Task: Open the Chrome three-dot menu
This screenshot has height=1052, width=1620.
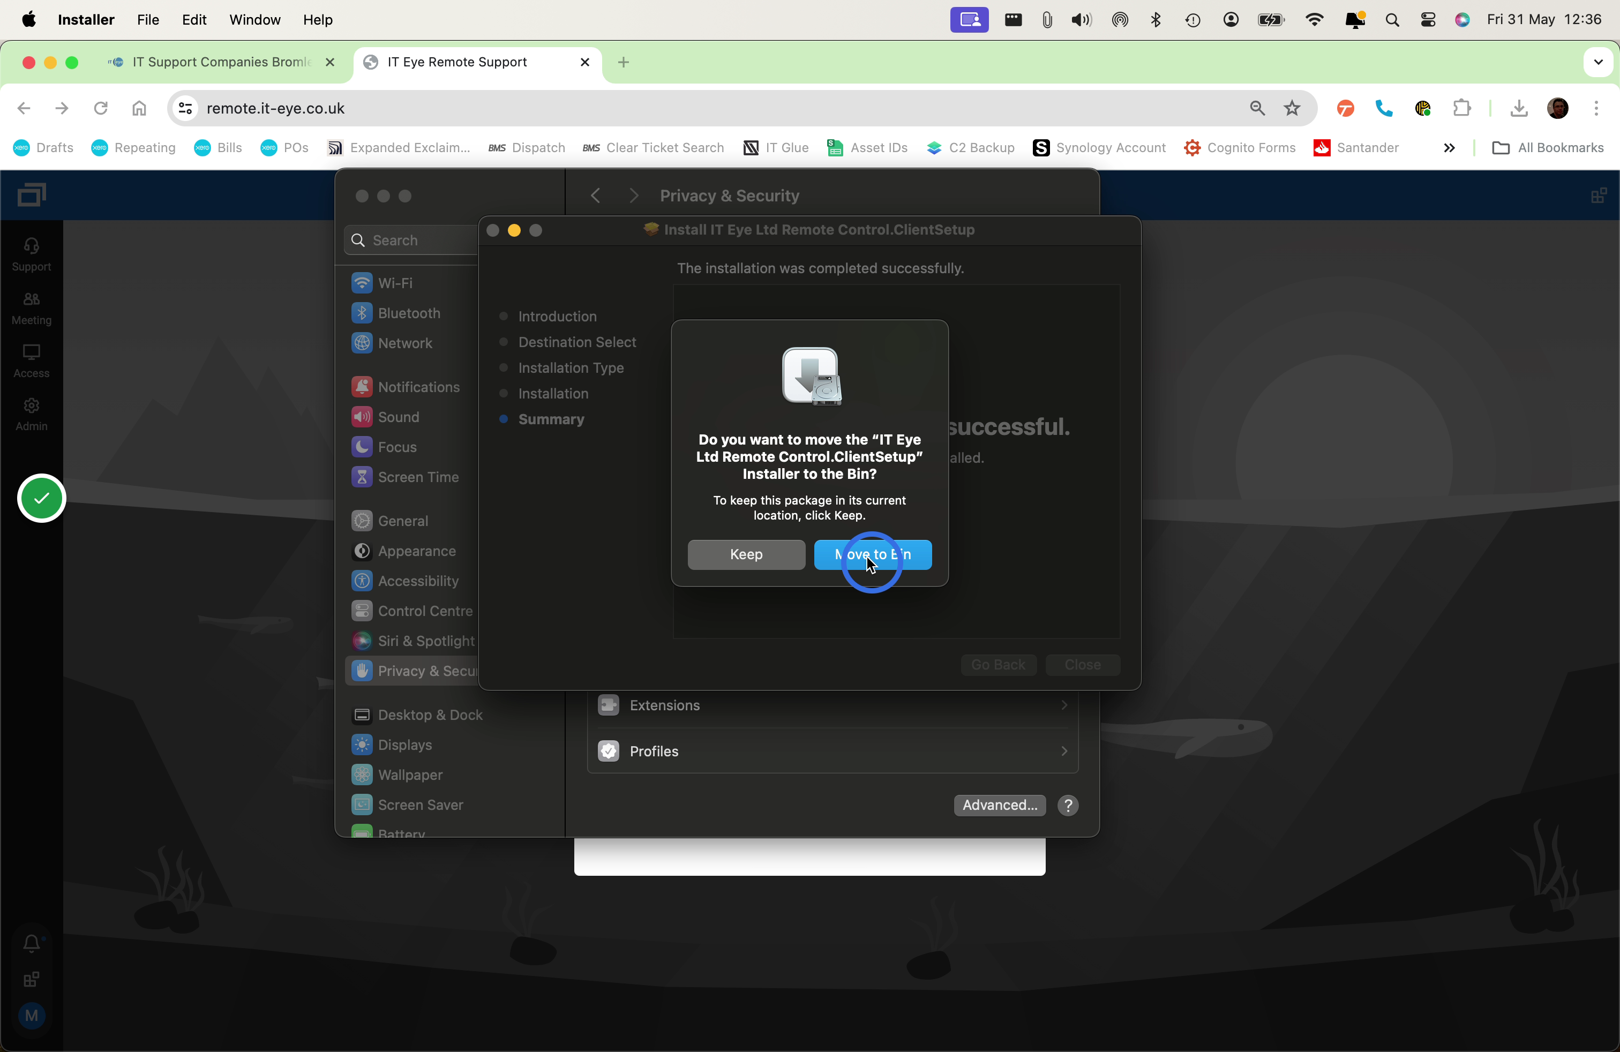Action: click(x=1596, y=108)
